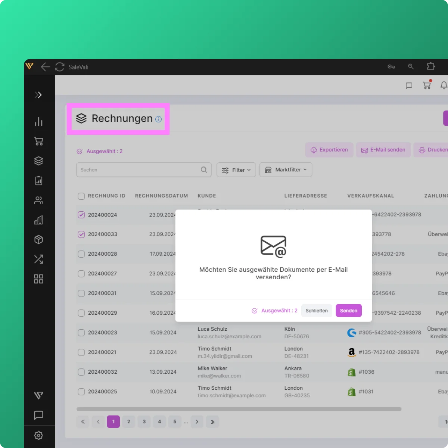
Task: Jump to the last page of results
Action: [212, 421]
